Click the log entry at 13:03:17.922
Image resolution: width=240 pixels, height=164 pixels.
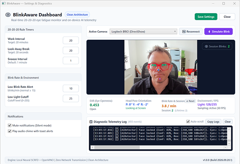click(160, 136)
